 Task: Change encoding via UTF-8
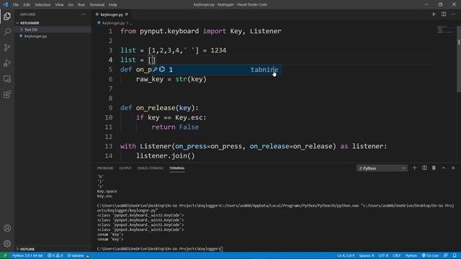pyautogui.click(x=383, y=255)
